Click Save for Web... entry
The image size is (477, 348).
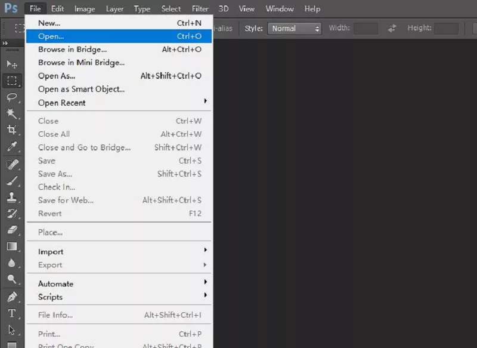[119, 200]
